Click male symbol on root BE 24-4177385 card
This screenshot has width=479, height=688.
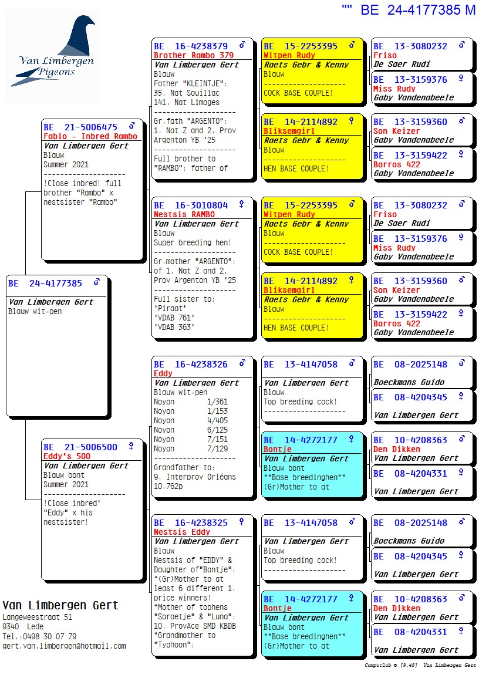pyautogui.click(x=97, y=282)
